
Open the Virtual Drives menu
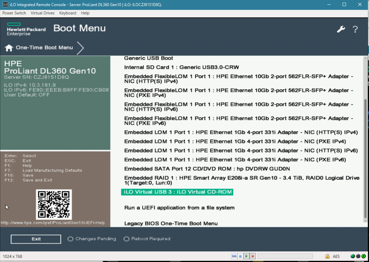42,13
